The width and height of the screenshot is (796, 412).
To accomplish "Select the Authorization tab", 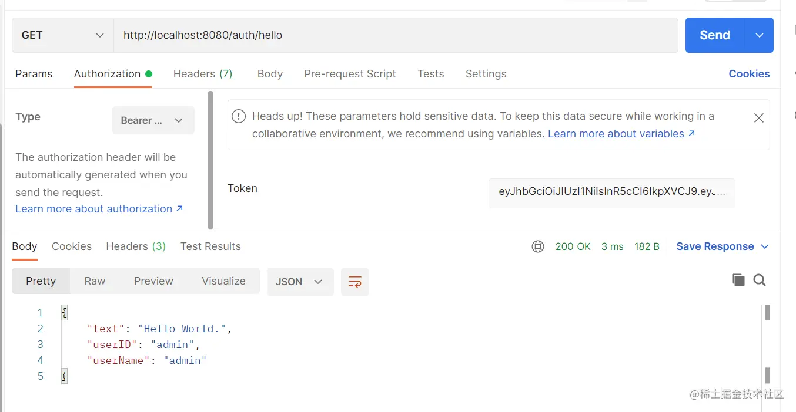I will (x=113, y=74).
